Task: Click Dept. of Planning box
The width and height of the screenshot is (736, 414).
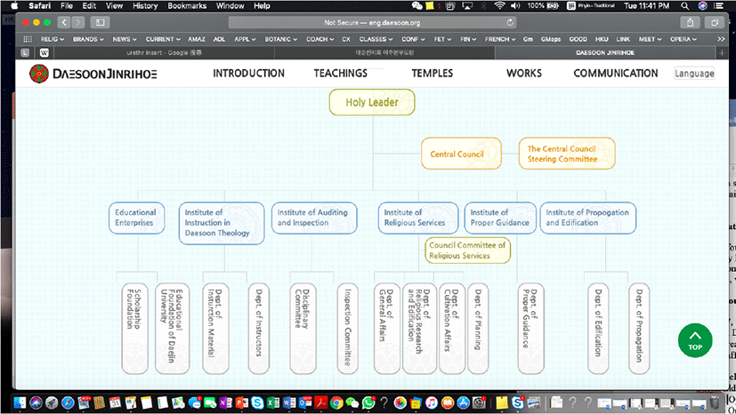Action: click(478, 328)
